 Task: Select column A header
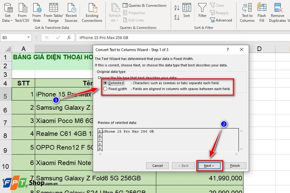23,49
